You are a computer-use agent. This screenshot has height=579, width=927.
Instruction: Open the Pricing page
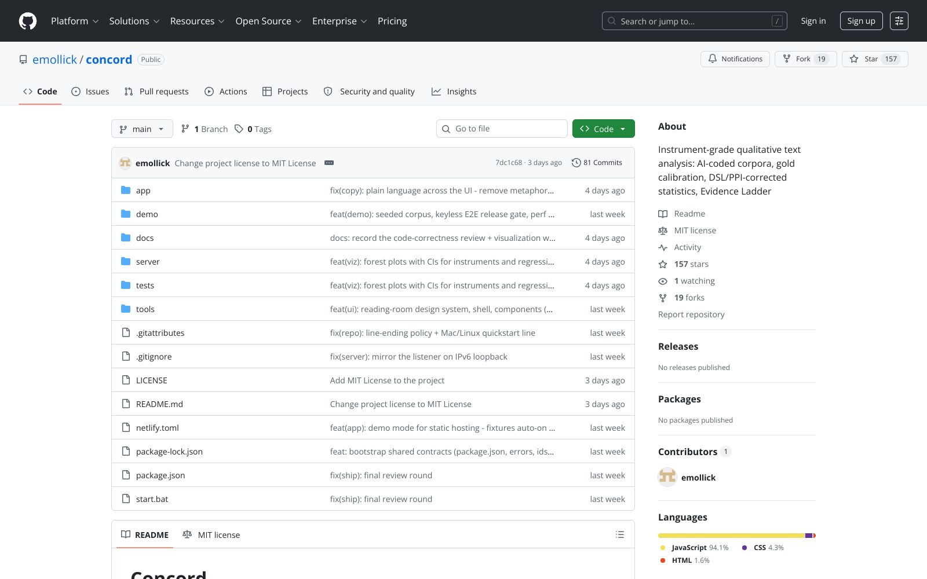click(392, 21)
